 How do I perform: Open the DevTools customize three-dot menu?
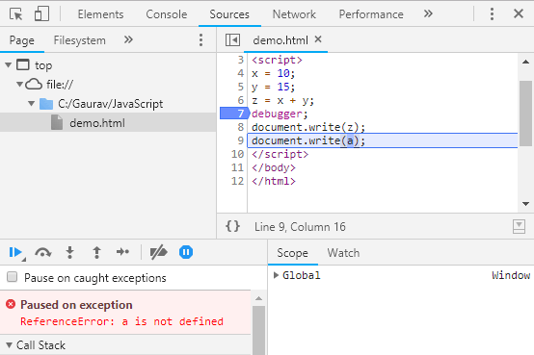(492, 13)
